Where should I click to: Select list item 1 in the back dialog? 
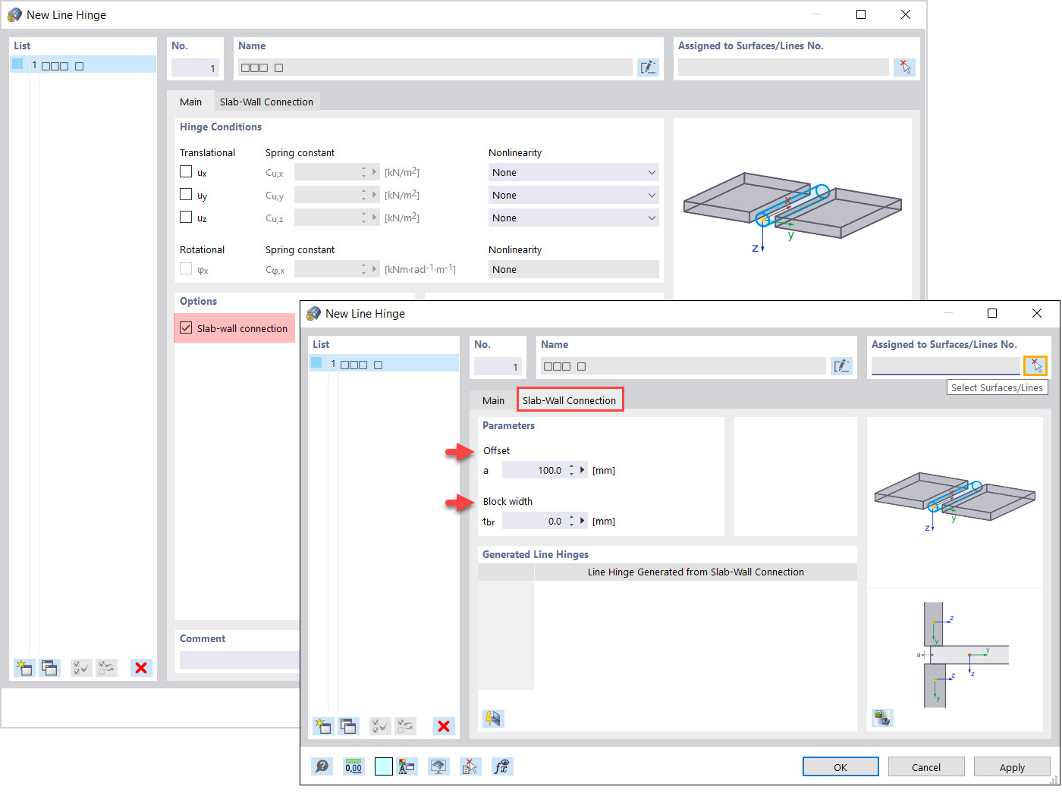(x=83, y=65)
